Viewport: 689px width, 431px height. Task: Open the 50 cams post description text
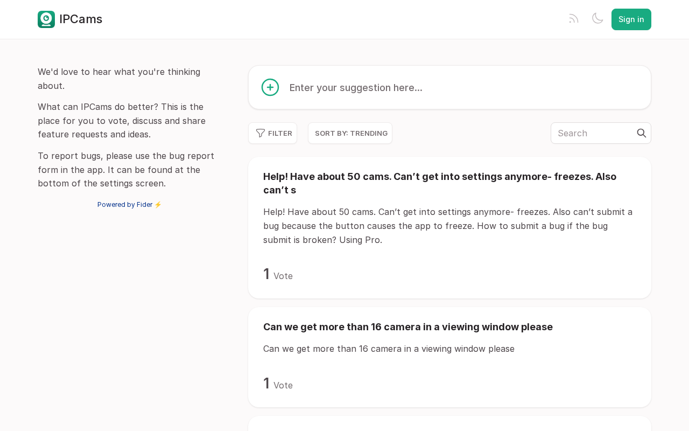pos(448,226)
